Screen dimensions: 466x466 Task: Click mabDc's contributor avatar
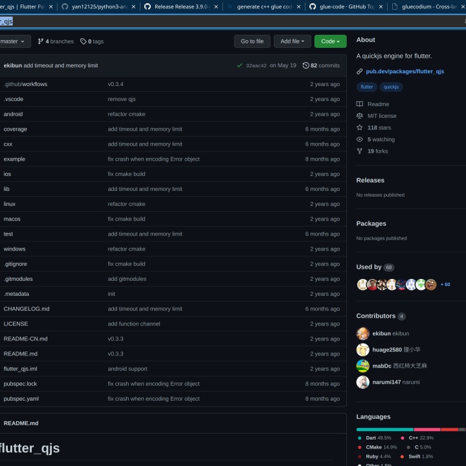pos(362,366)
